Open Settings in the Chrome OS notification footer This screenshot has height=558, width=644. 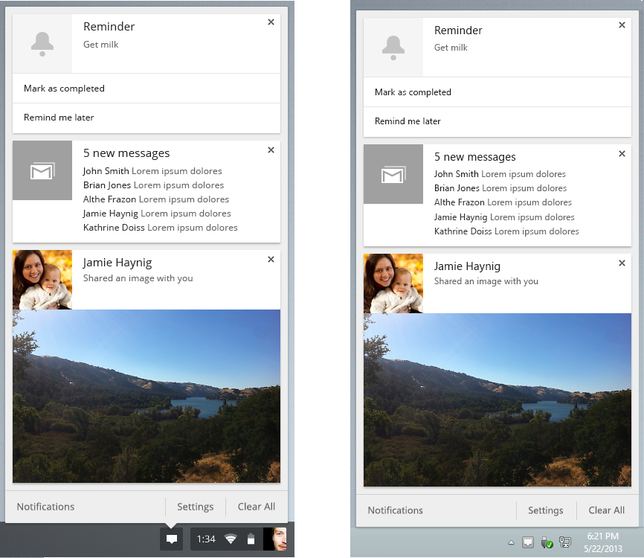point(196,507)
